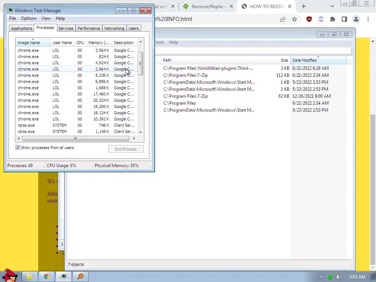Switch to the Applications tab
The width and height of the screenshot is (376, 282).
click(x=22, y=28)
